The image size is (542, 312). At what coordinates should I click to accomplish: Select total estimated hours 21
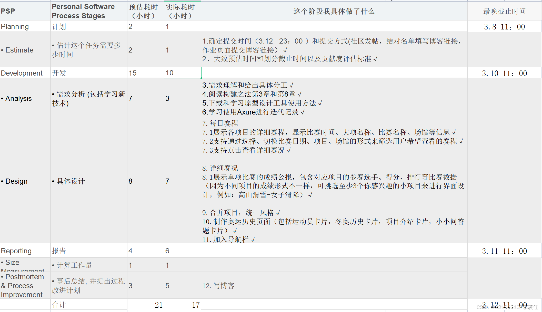[145, 305]
